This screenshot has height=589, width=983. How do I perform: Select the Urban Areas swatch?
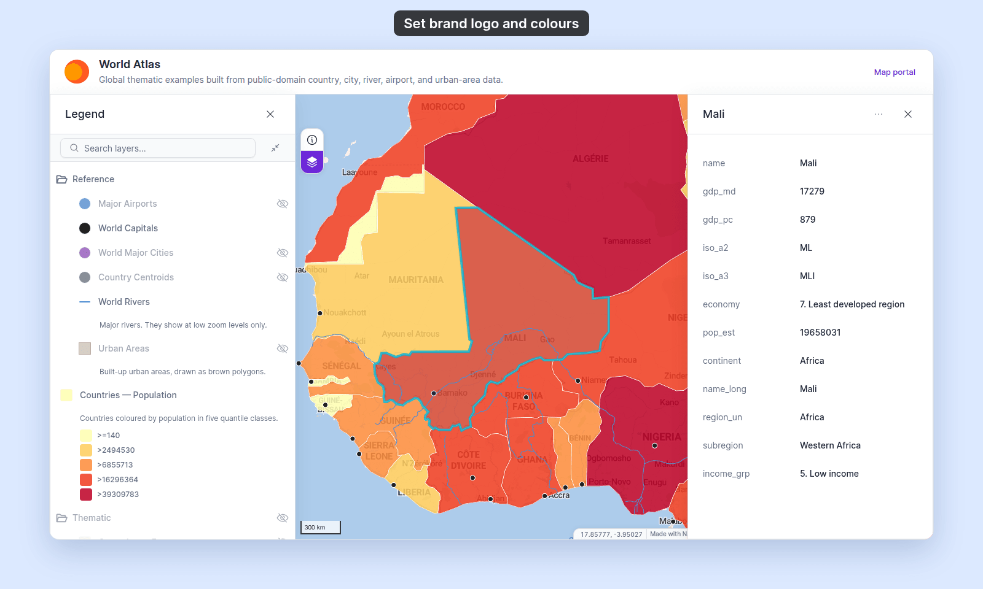click(85, 348)
